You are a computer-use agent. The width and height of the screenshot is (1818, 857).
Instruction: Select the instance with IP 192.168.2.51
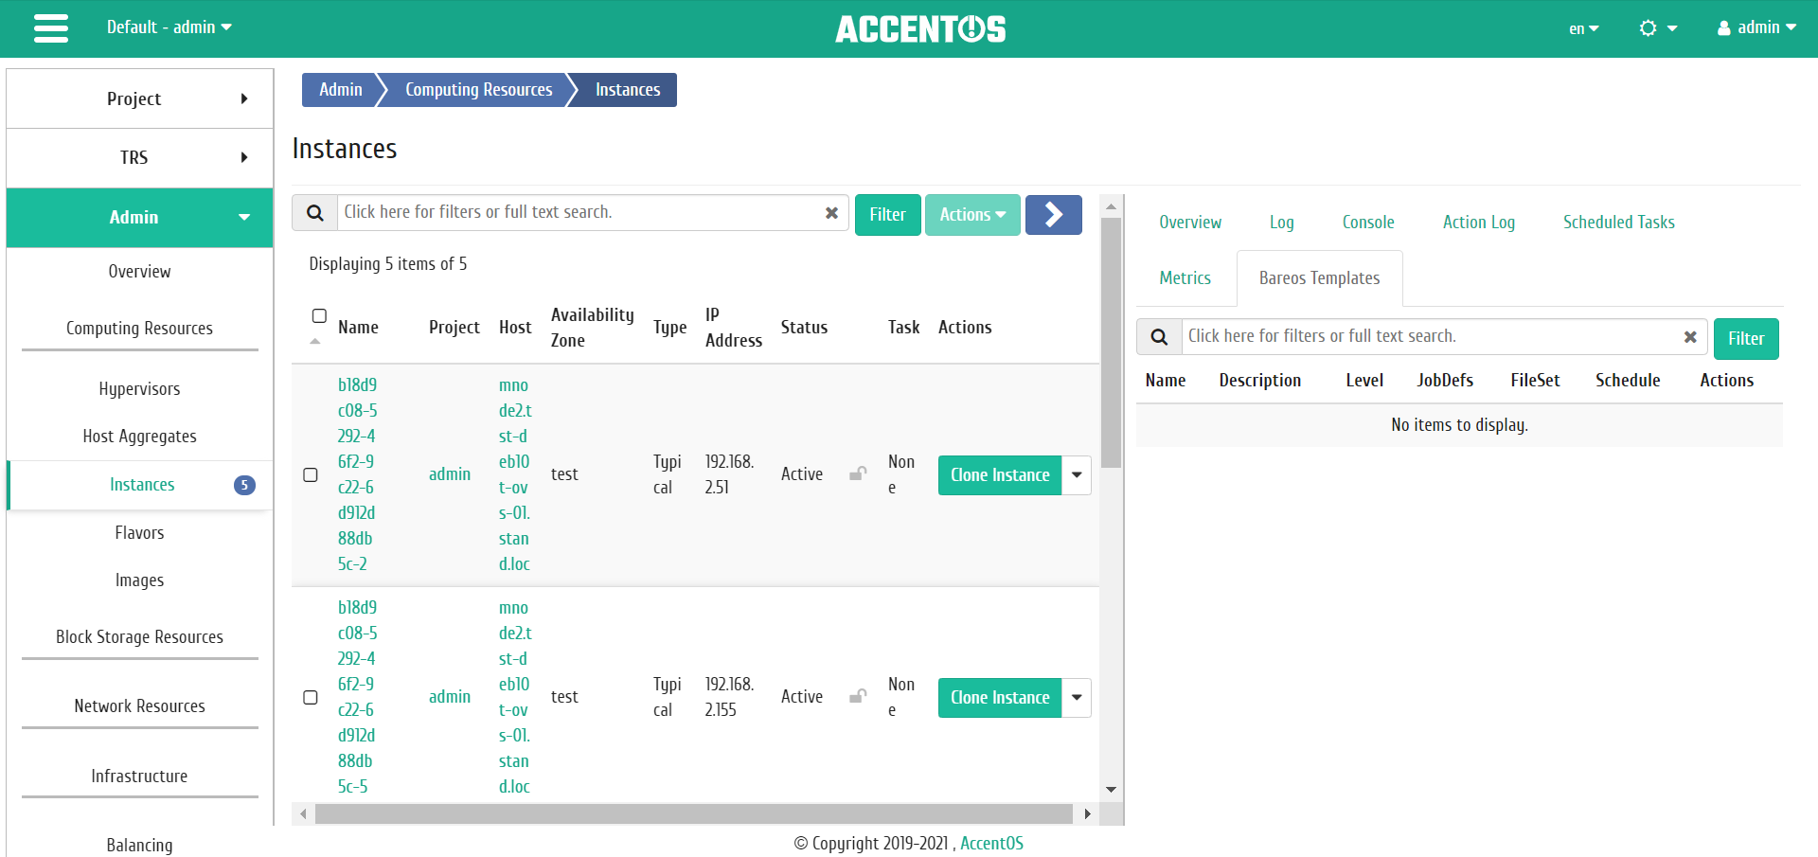pyautogui.click(x=311, y=474)
